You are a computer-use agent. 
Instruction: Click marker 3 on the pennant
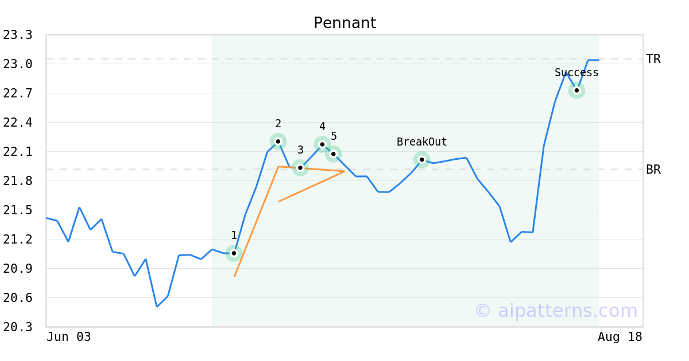(x=300, y=168)
